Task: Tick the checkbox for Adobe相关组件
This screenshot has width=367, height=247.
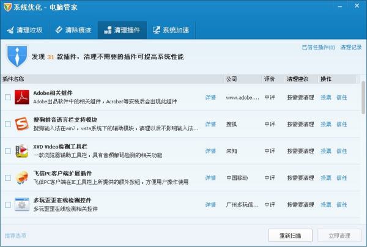Action: point(8,97)
